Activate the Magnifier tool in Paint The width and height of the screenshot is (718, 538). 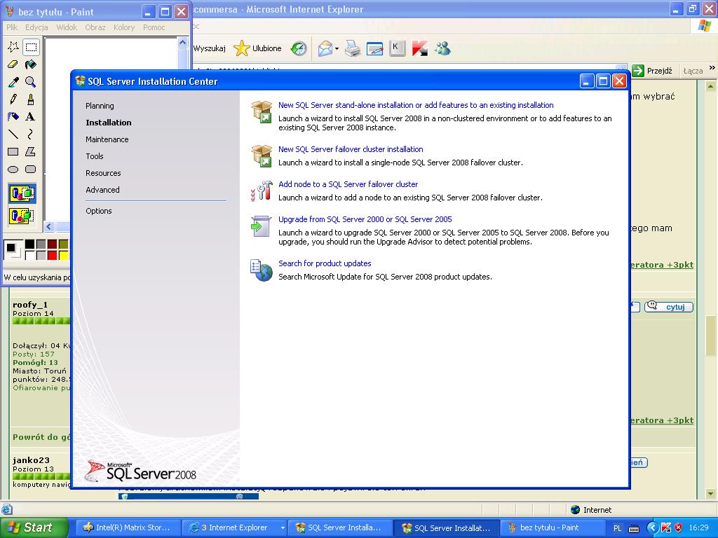point(31,82)
